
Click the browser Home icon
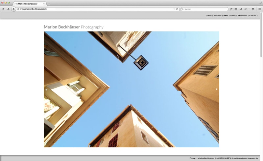pyautogui.click(x=3, y=9)
